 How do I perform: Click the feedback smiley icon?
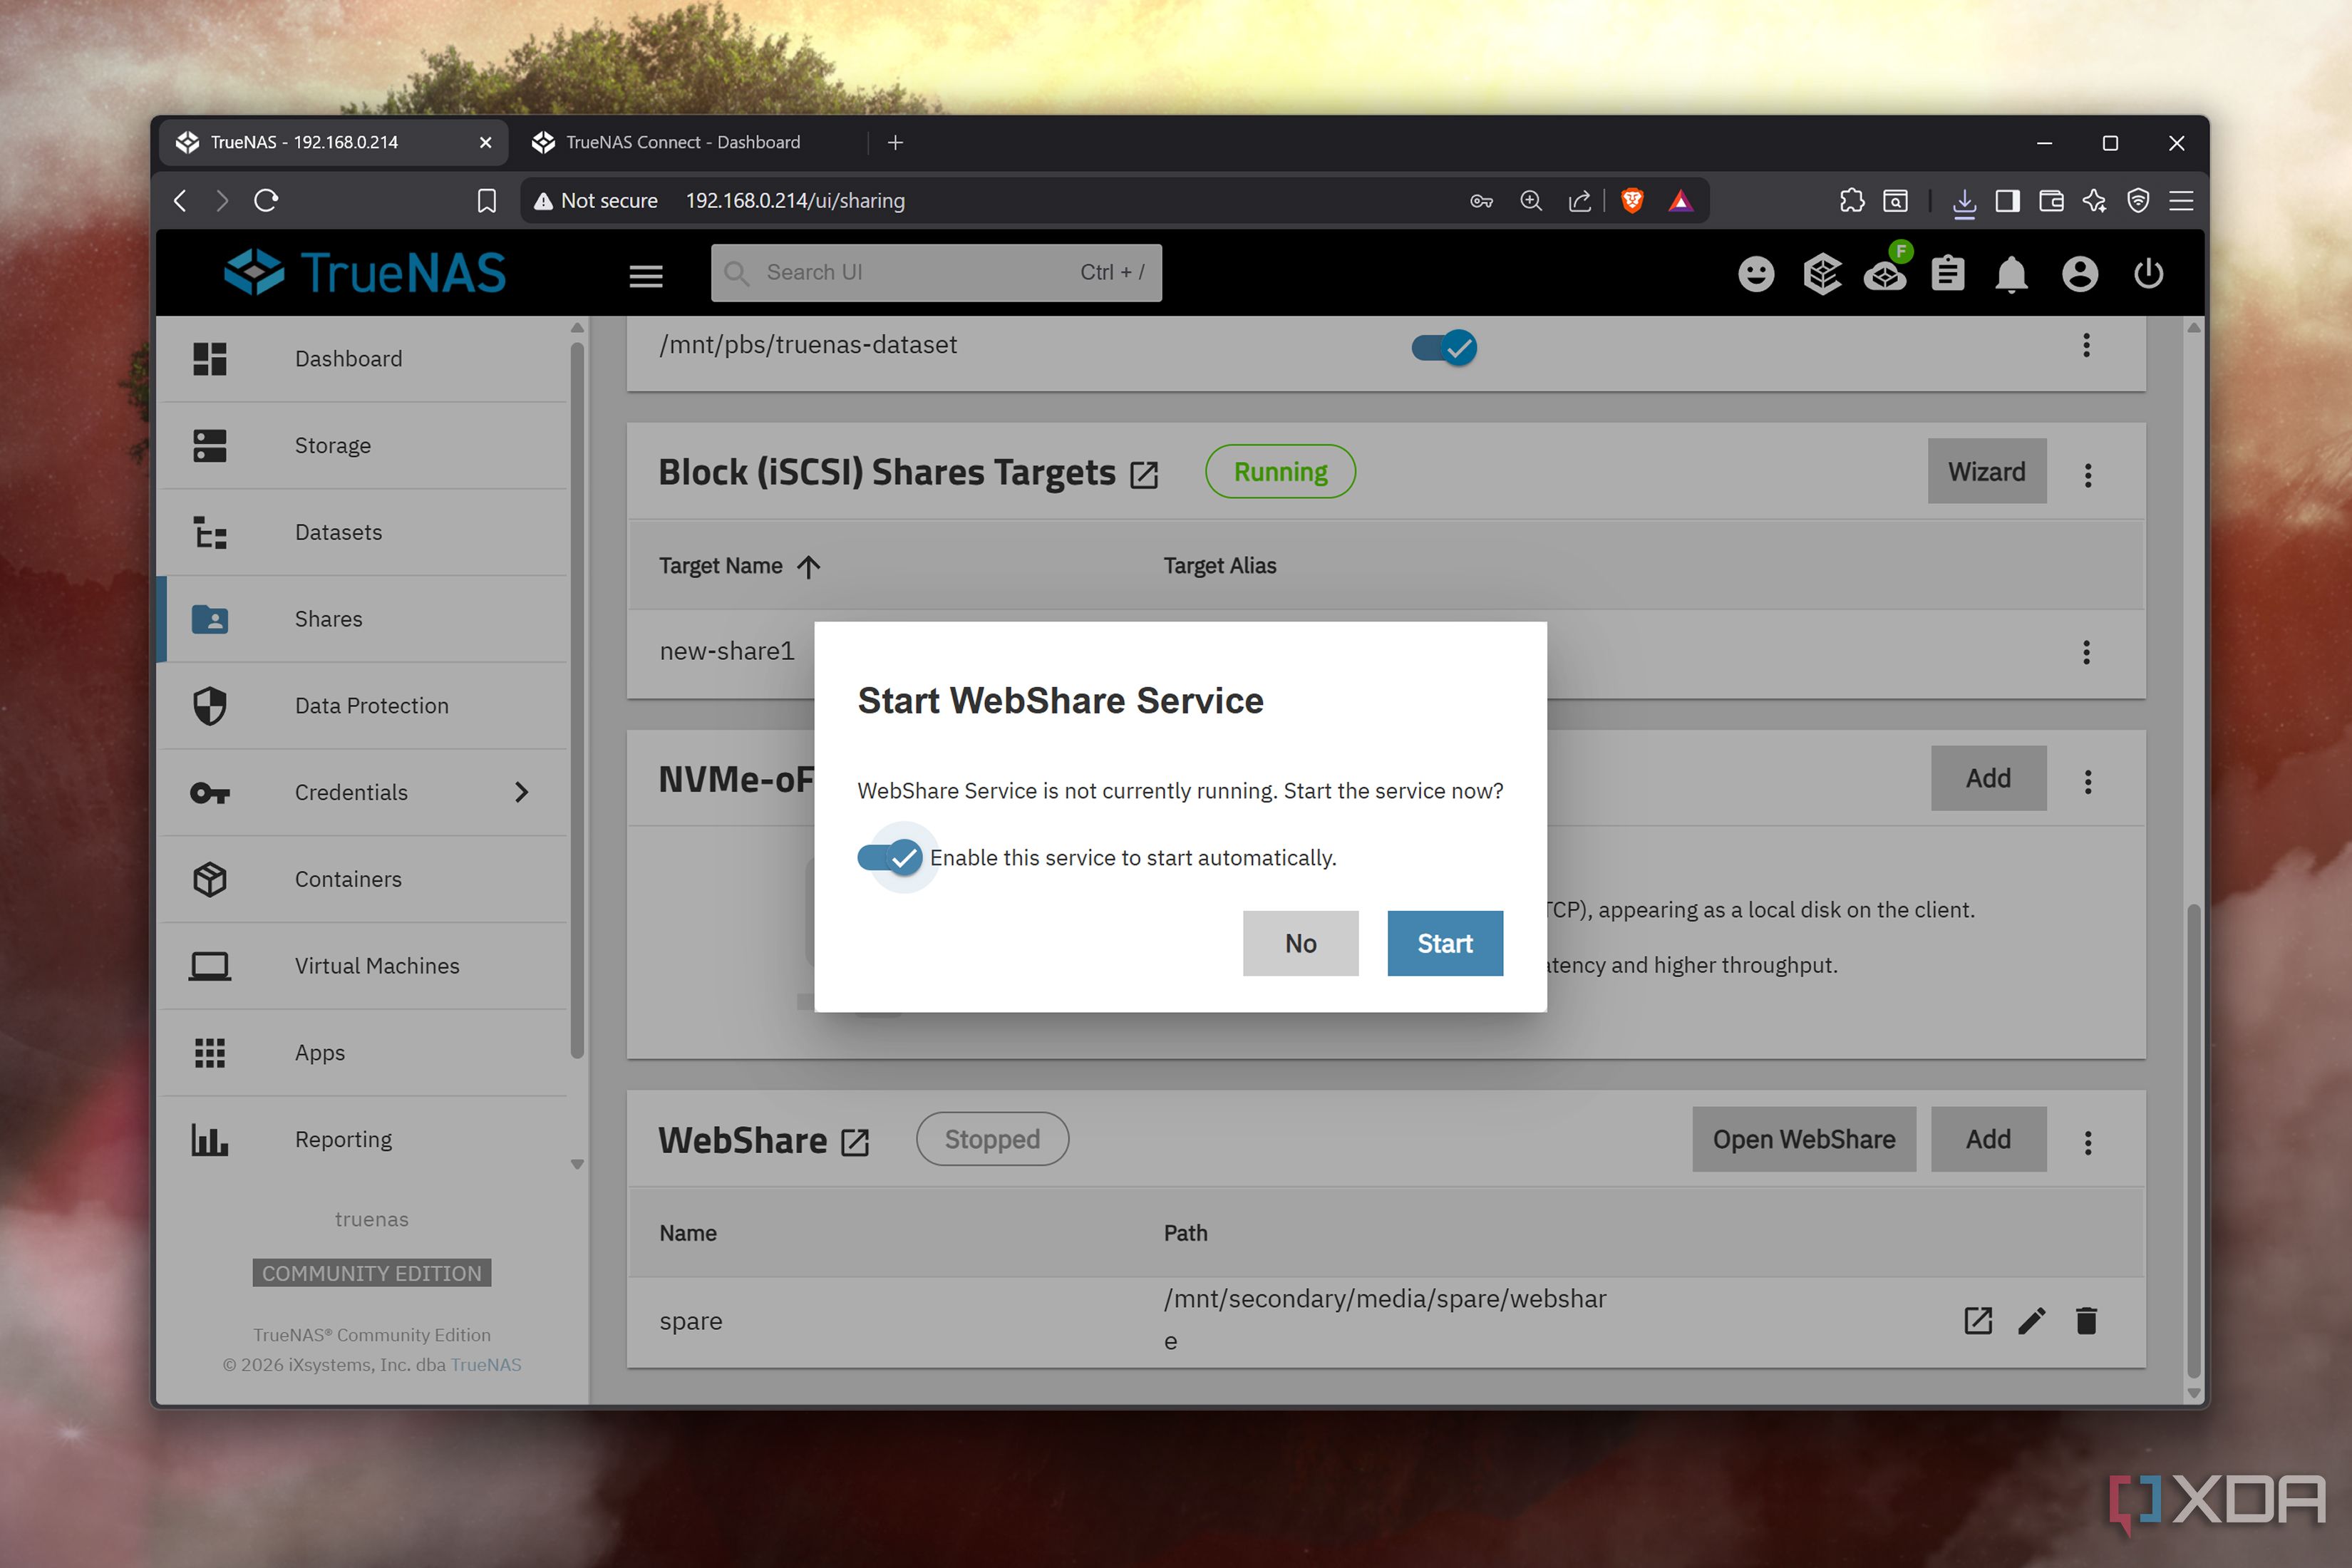point(1756,274)
